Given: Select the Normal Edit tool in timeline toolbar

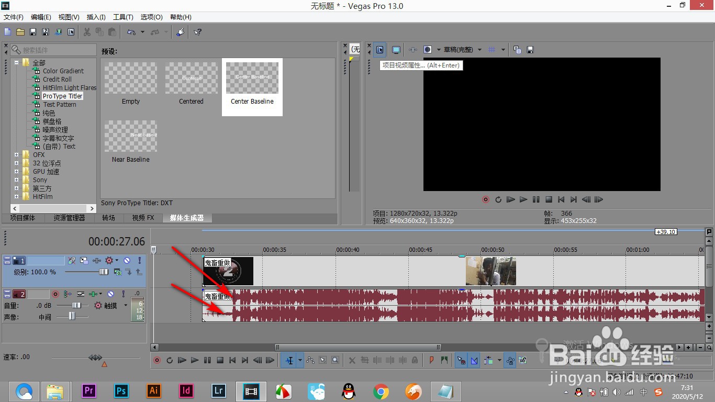Looking at the screenshot, I should (289, 360).
